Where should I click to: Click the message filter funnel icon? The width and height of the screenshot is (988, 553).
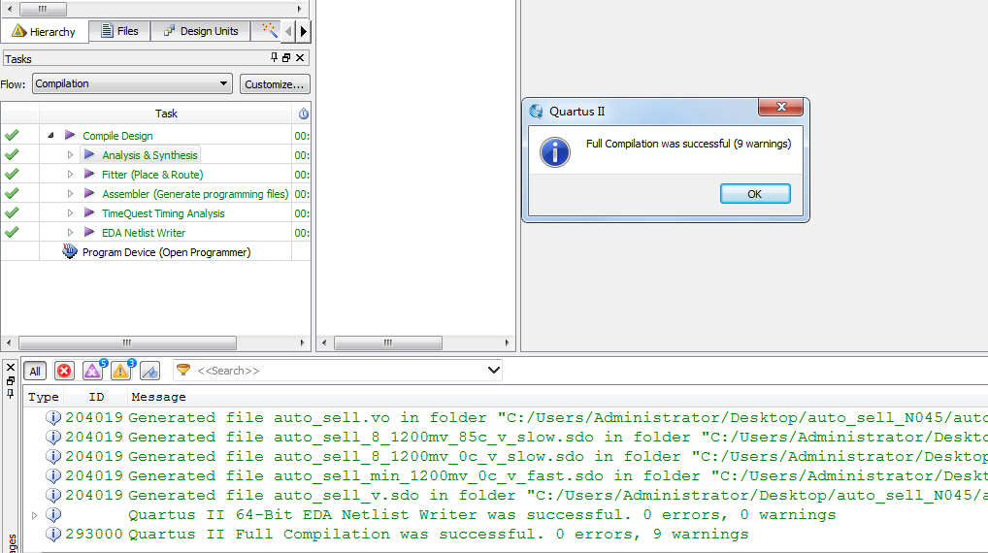tap(183, 370)
